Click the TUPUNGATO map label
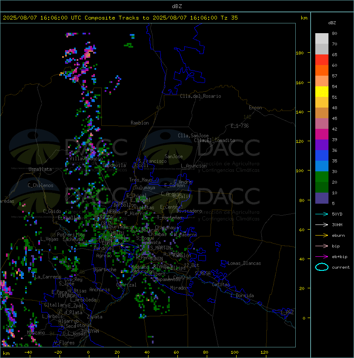Viewport: 354px width, 358px height. point(69,295)
